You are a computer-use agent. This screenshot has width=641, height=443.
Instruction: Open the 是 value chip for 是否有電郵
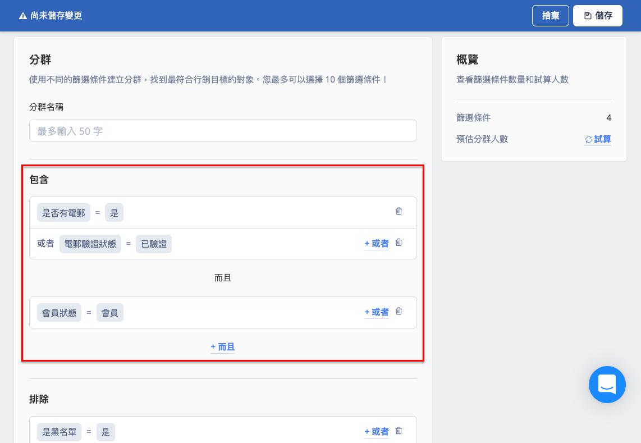point(114,213)
